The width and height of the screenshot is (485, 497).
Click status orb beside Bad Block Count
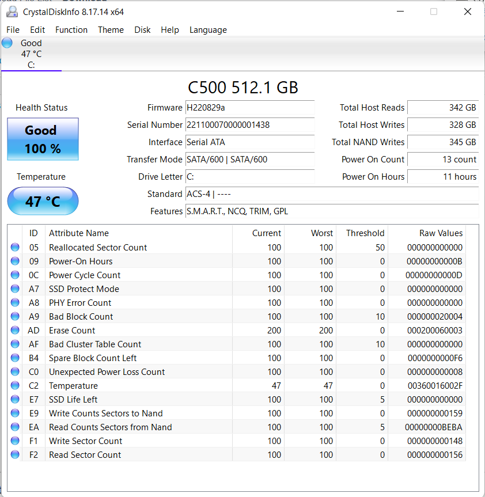click(x=15, y=317)
